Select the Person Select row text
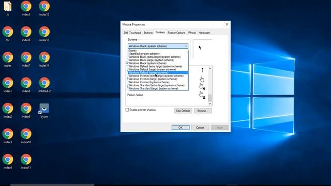Image resolution: width=331 pixels, height=186 pixels. pos(136,95)
